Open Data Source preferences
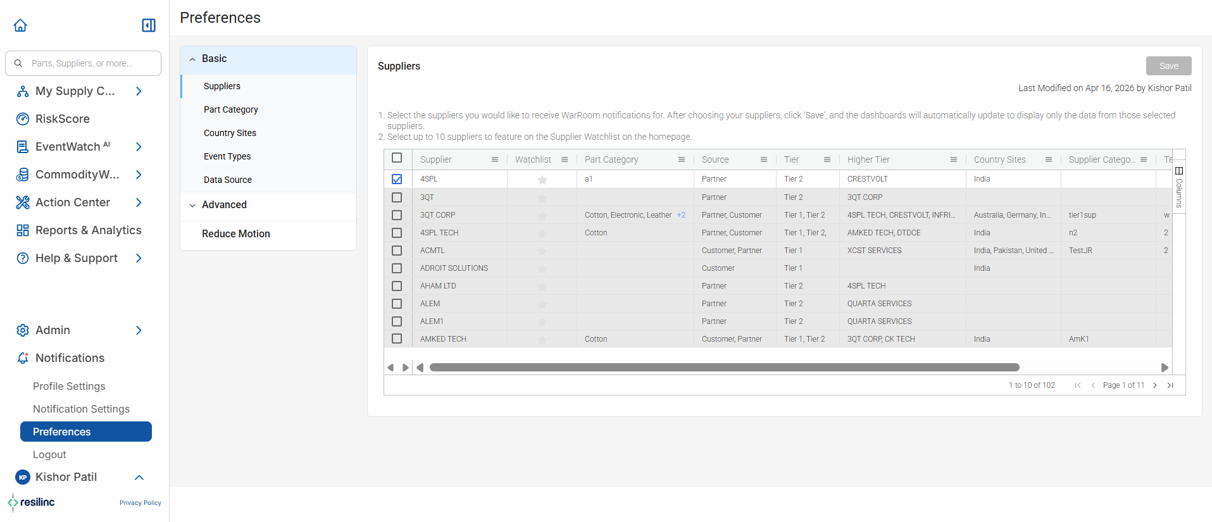This screenshot has height=522, width=1212. pos(228,180)
